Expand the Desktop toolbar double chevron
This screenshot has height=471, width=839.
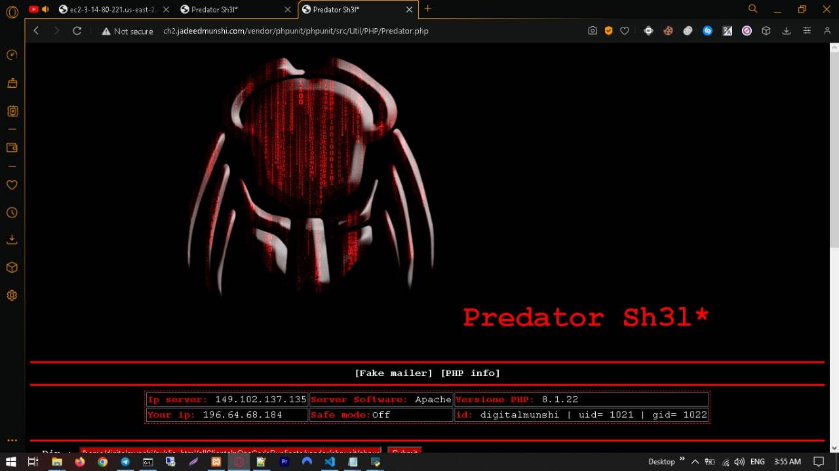(x=682, y=459)
